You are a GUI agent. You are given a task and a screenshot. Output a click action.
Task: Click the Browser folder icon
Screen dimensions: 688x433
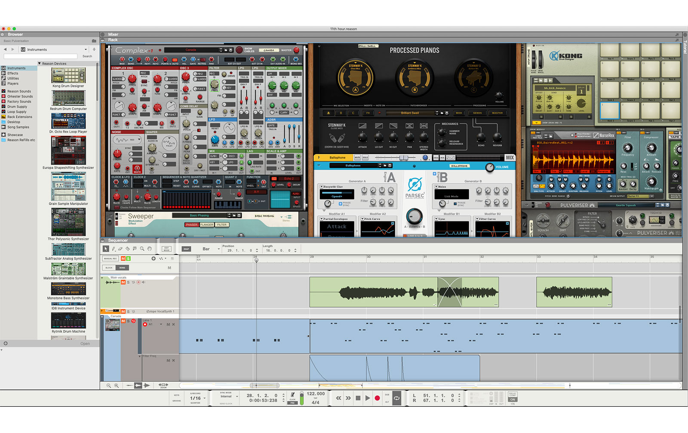tap(94, 41)
